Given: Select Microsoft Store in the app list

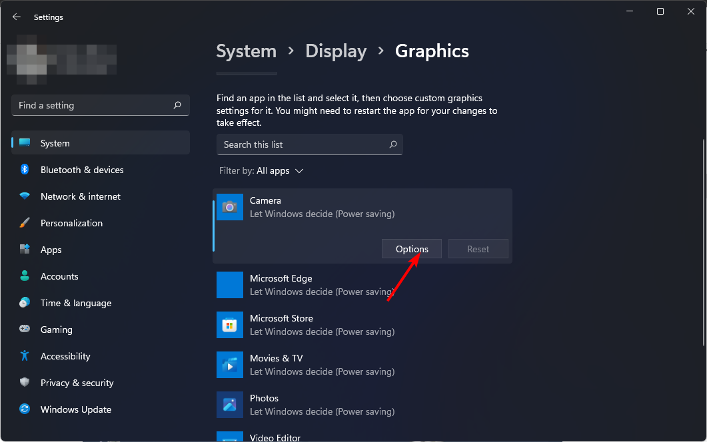Looking at the screenshot, I should 362,325.
